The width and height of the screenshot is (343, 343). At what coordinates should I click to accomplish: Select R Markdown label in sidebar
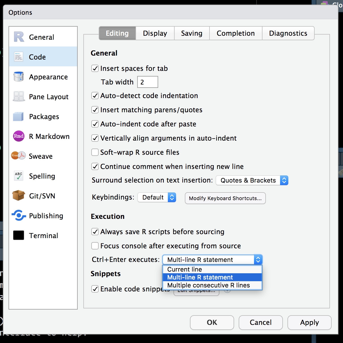click(x=49, y=136)
